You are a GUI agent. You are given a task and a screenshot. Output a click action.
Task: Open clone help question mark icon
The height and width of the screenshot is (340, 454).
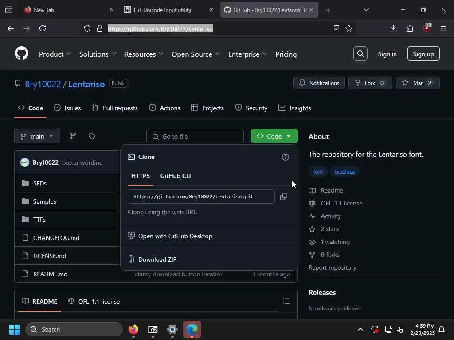click(x=286, y=157)
